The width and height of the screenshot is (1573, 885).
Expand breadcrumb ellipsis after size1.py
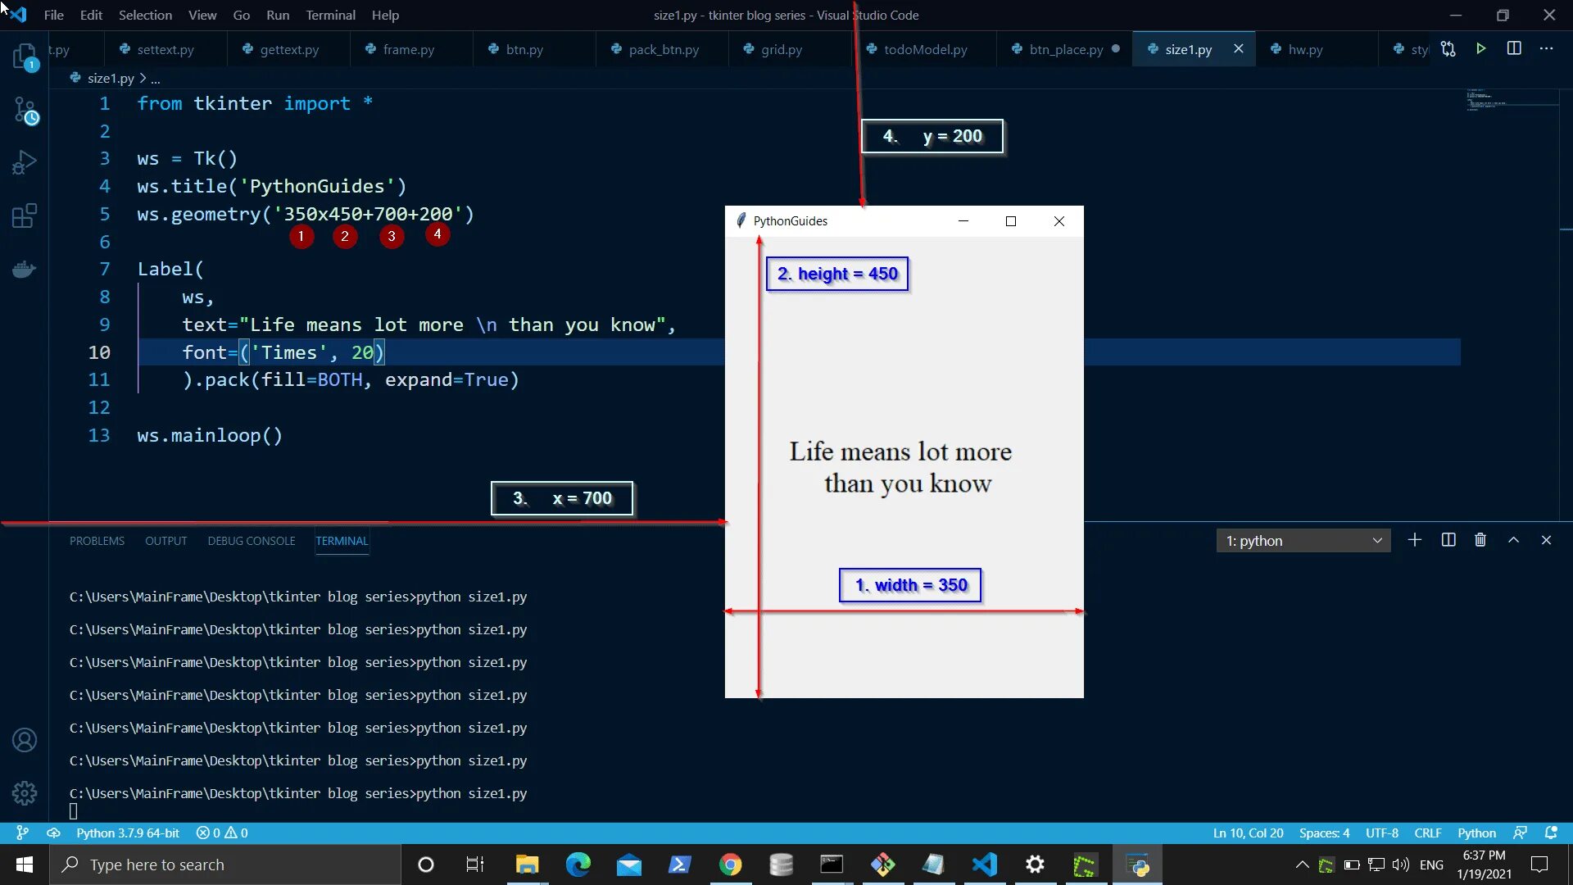pyautogui.click(x=156, y=79)
